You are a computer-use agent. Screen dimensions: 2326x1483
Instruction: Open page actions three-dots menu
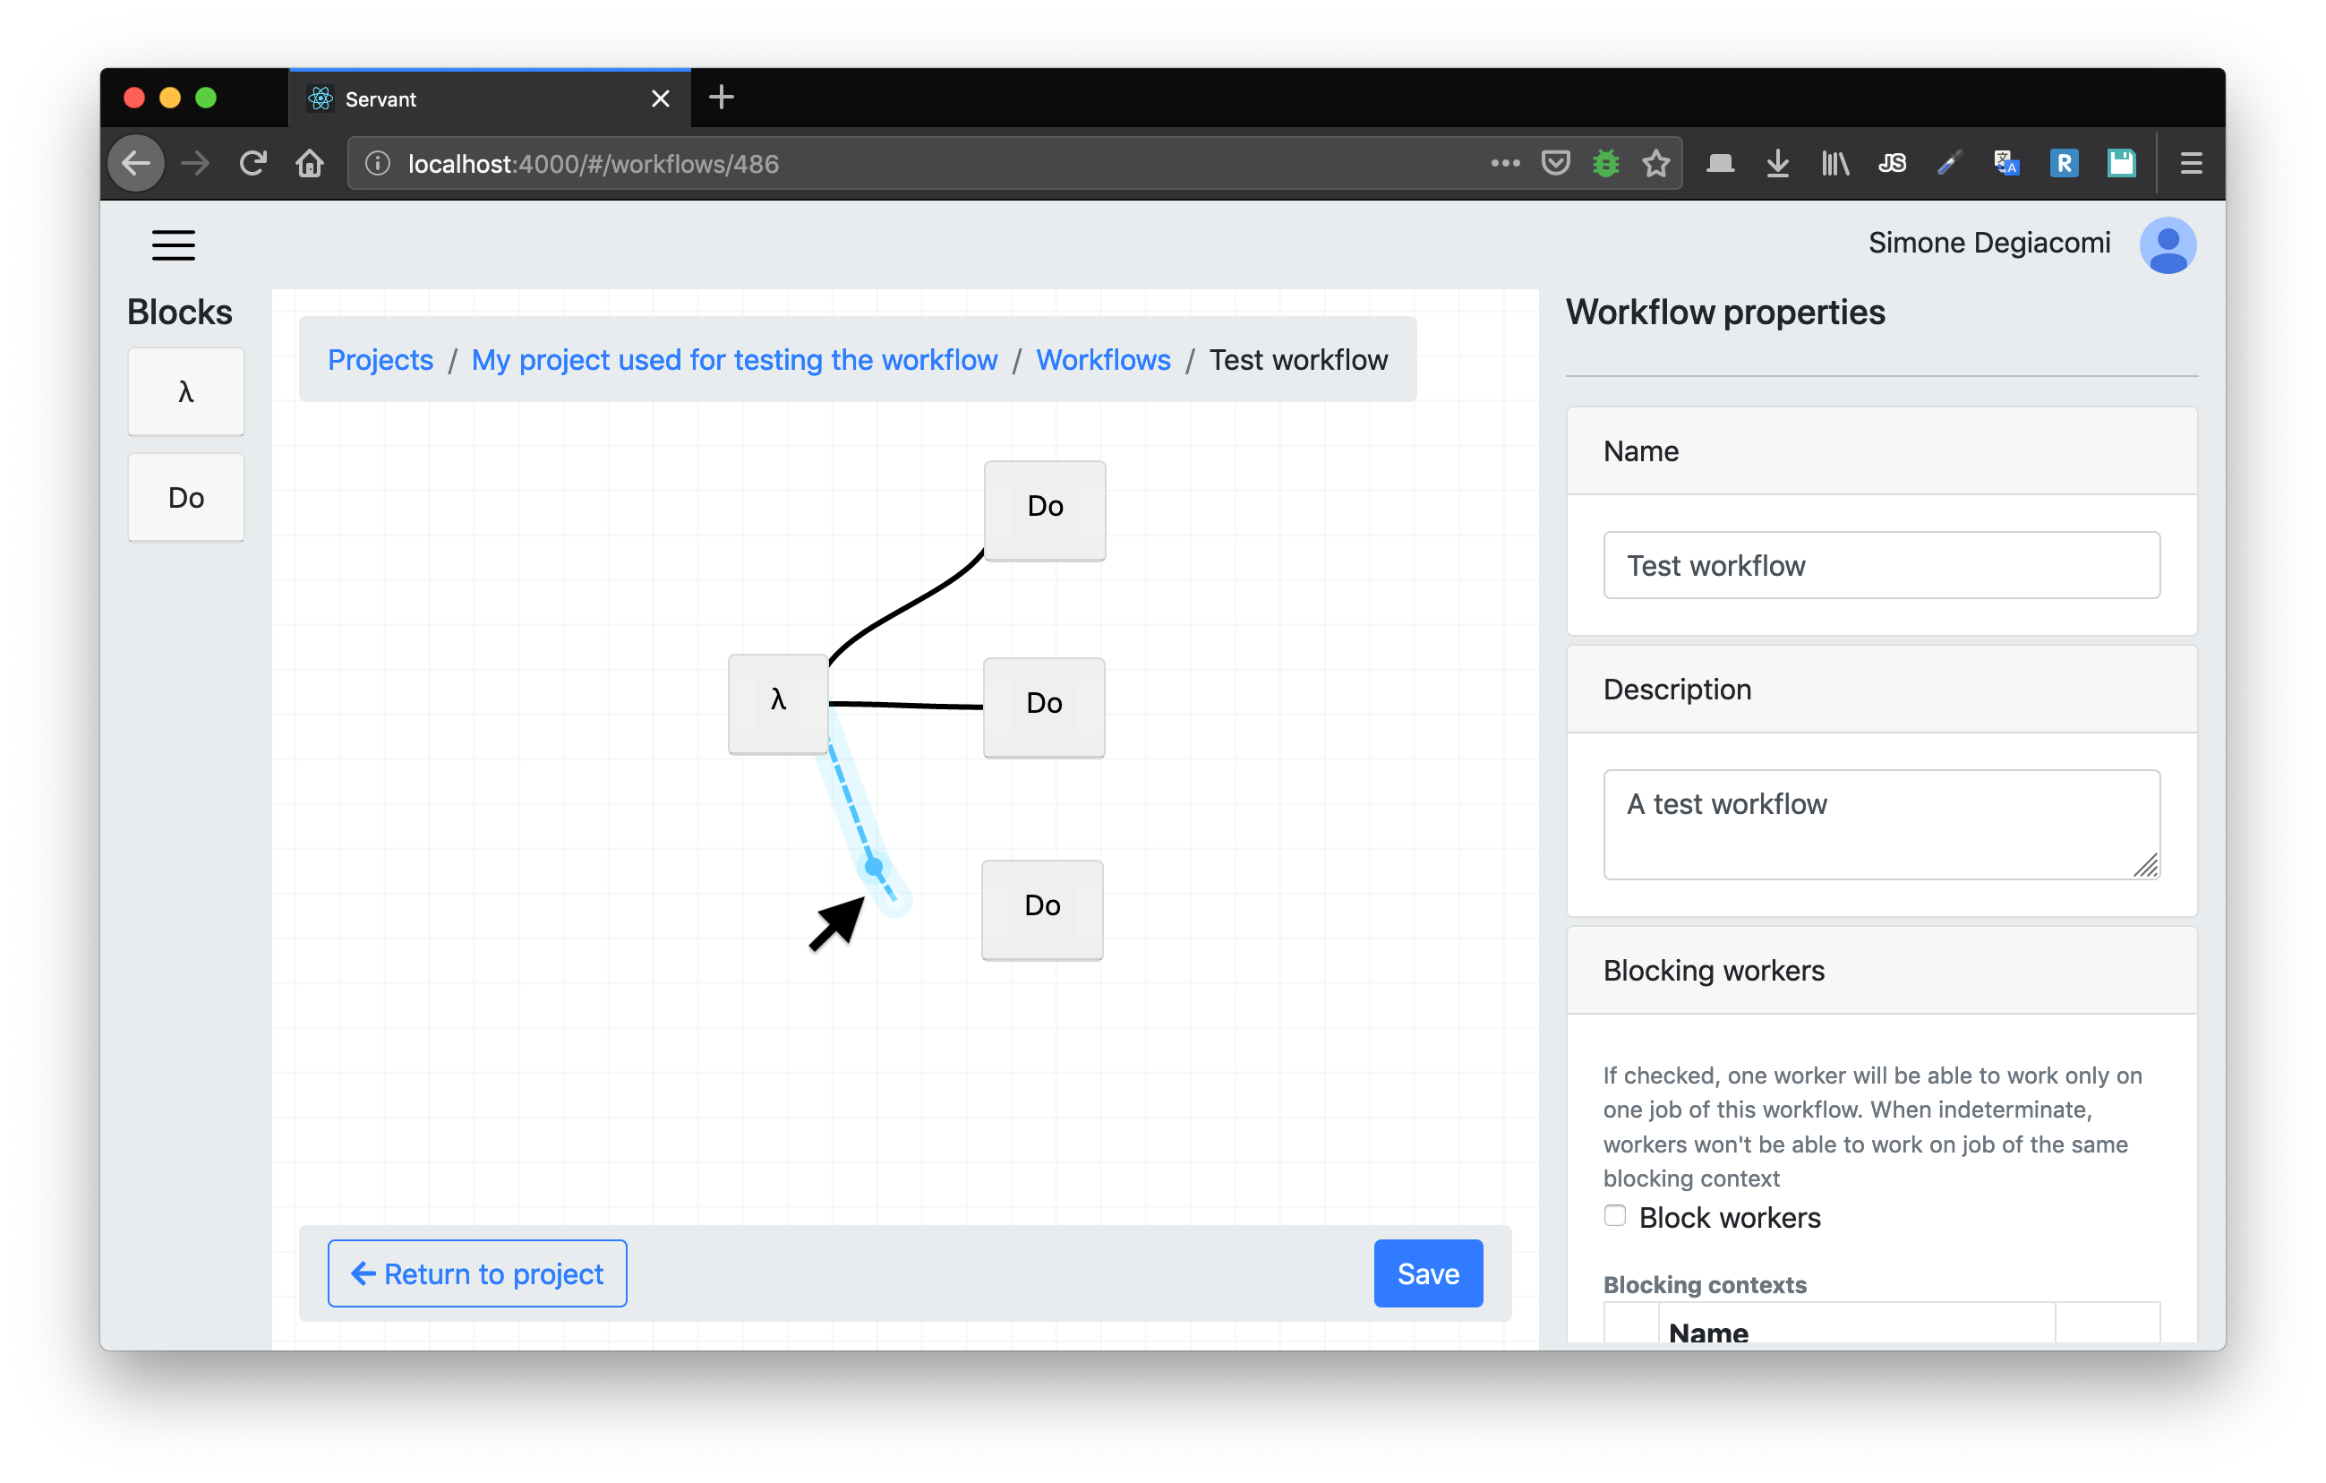tap(1504, 163)
